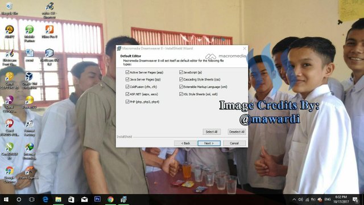Image resolution: width=364 pixels, height=205 pixels.
Task: Select the Format Factory desktop icon
Action: click(30, 128)
